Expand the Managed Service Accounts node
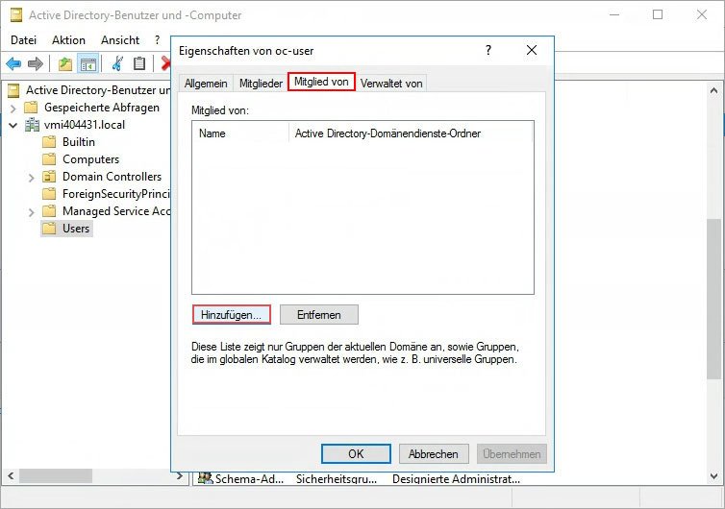Screen dimensions: 725x509 [x=32, y=211]
